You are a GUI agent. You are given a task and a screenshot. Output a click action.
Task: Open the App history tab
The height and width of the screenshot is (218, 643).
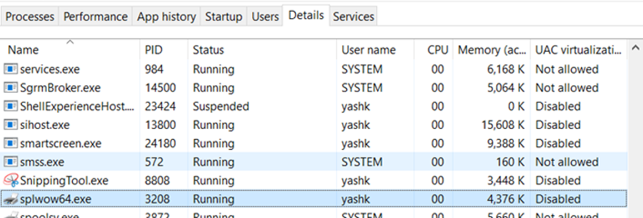[167, 17]
